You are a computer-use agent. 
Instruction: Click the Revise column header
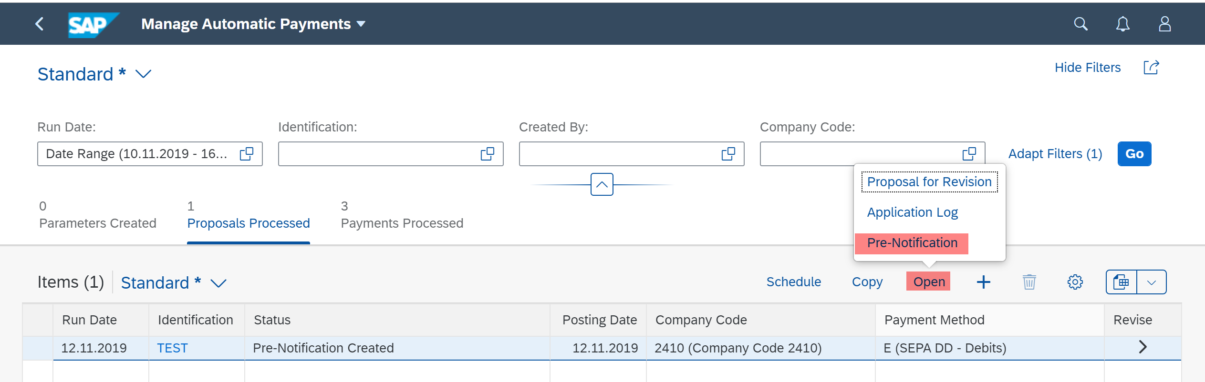(x=1142, y=320)
